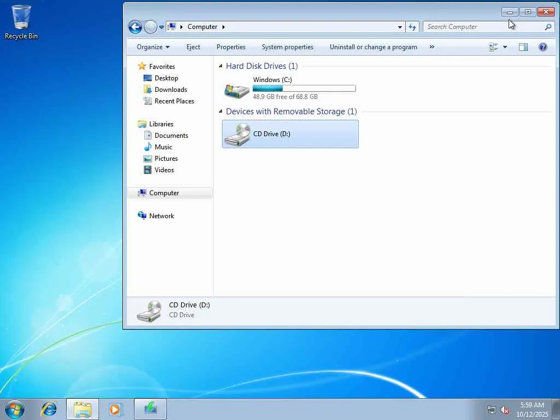560x420 pixels.
Task: Click 48.9 GB free of 68.8 GB text
Action: click(285, 97)
